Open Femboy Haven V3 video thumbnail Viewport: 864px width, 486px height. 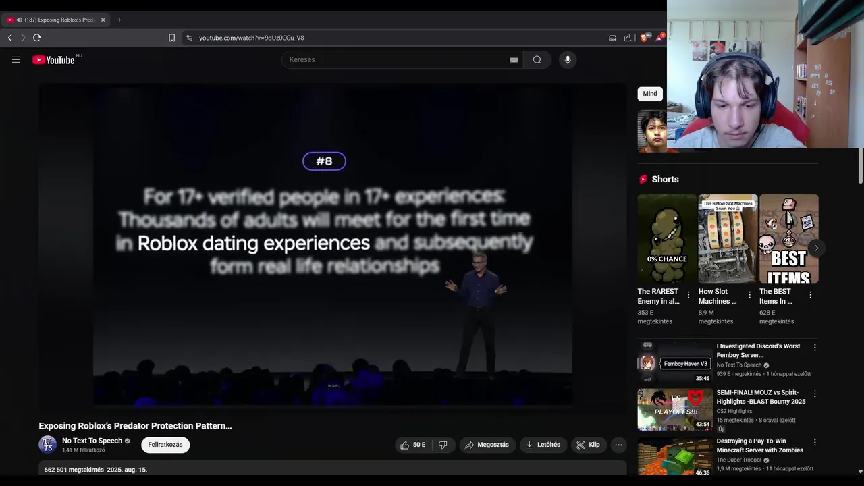pyautogui.click(x=675, y=363)
